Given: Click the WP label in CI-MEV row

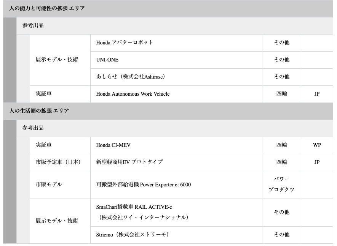Looking at the screenshot, I should coord(317,145).
